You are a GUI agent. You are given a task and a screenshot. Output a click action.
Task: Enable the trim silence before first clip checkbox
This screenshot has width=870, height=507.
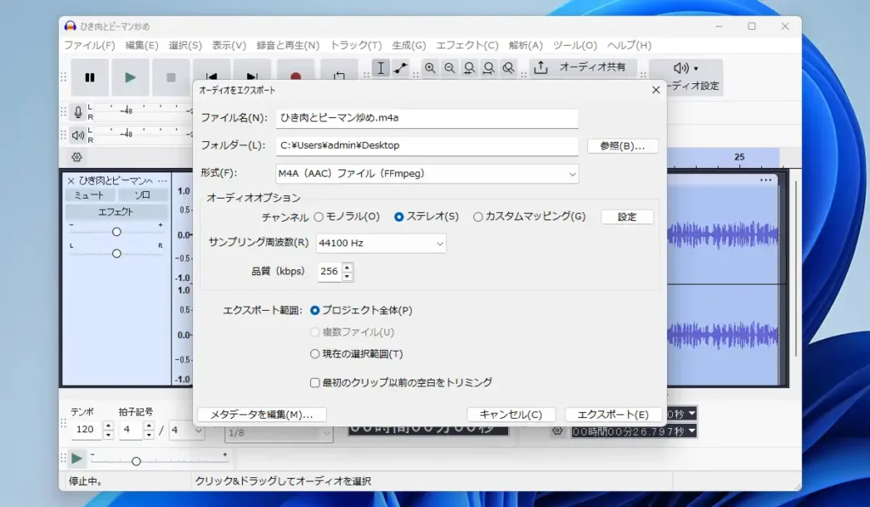315,383
